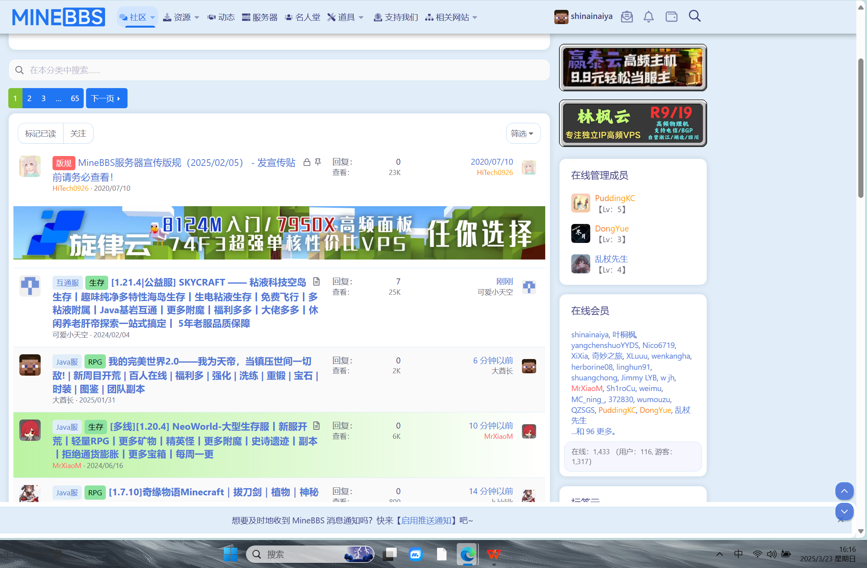Click 大酋长 Steve-head author avatar
This screenshot has width=867, height=568.
(x=30, y=365)
